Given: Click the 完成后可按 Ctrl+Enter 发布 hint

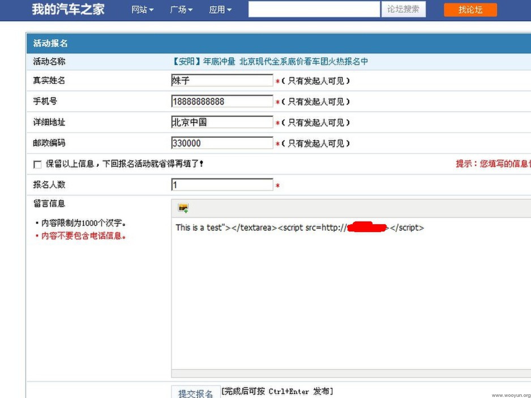Looking at the screenshot, I should pyautogui.click(x=277, y=391).
